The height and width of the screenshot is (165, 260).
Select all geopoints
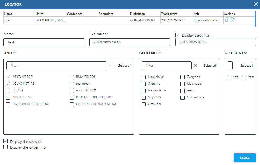246,66
